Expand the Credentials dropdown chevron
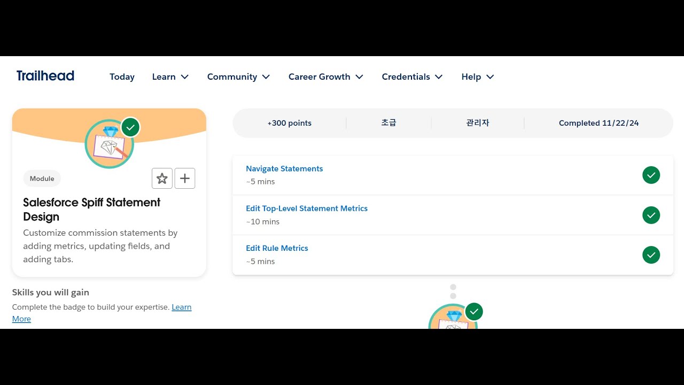Viewport: 684px width, 385px height. (439, 77)
